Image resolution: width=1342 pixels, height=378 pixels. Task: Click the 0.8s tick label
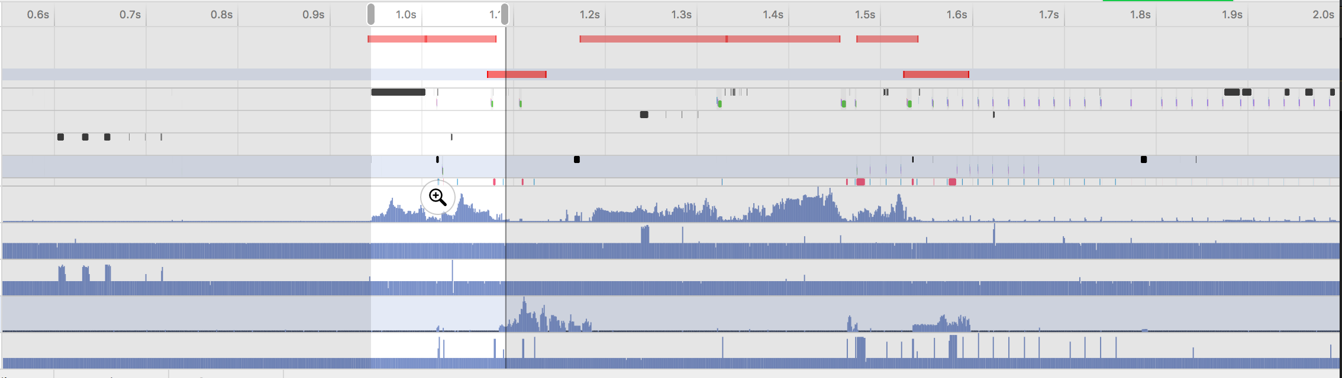click(x=222, y=15)
